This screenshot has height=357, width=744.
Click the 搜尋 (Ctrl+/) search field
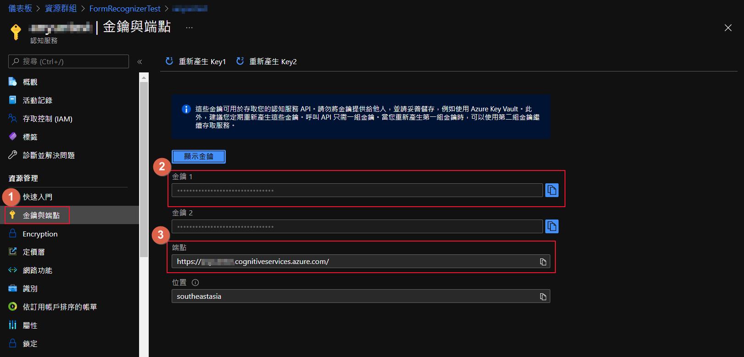pos(68,61)
